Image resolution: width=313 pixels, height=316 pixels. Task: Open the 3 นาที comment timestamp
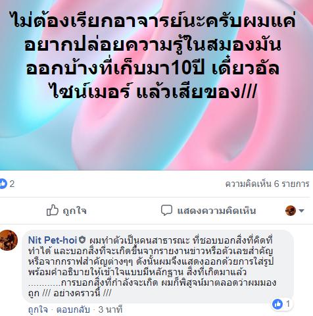110,310
